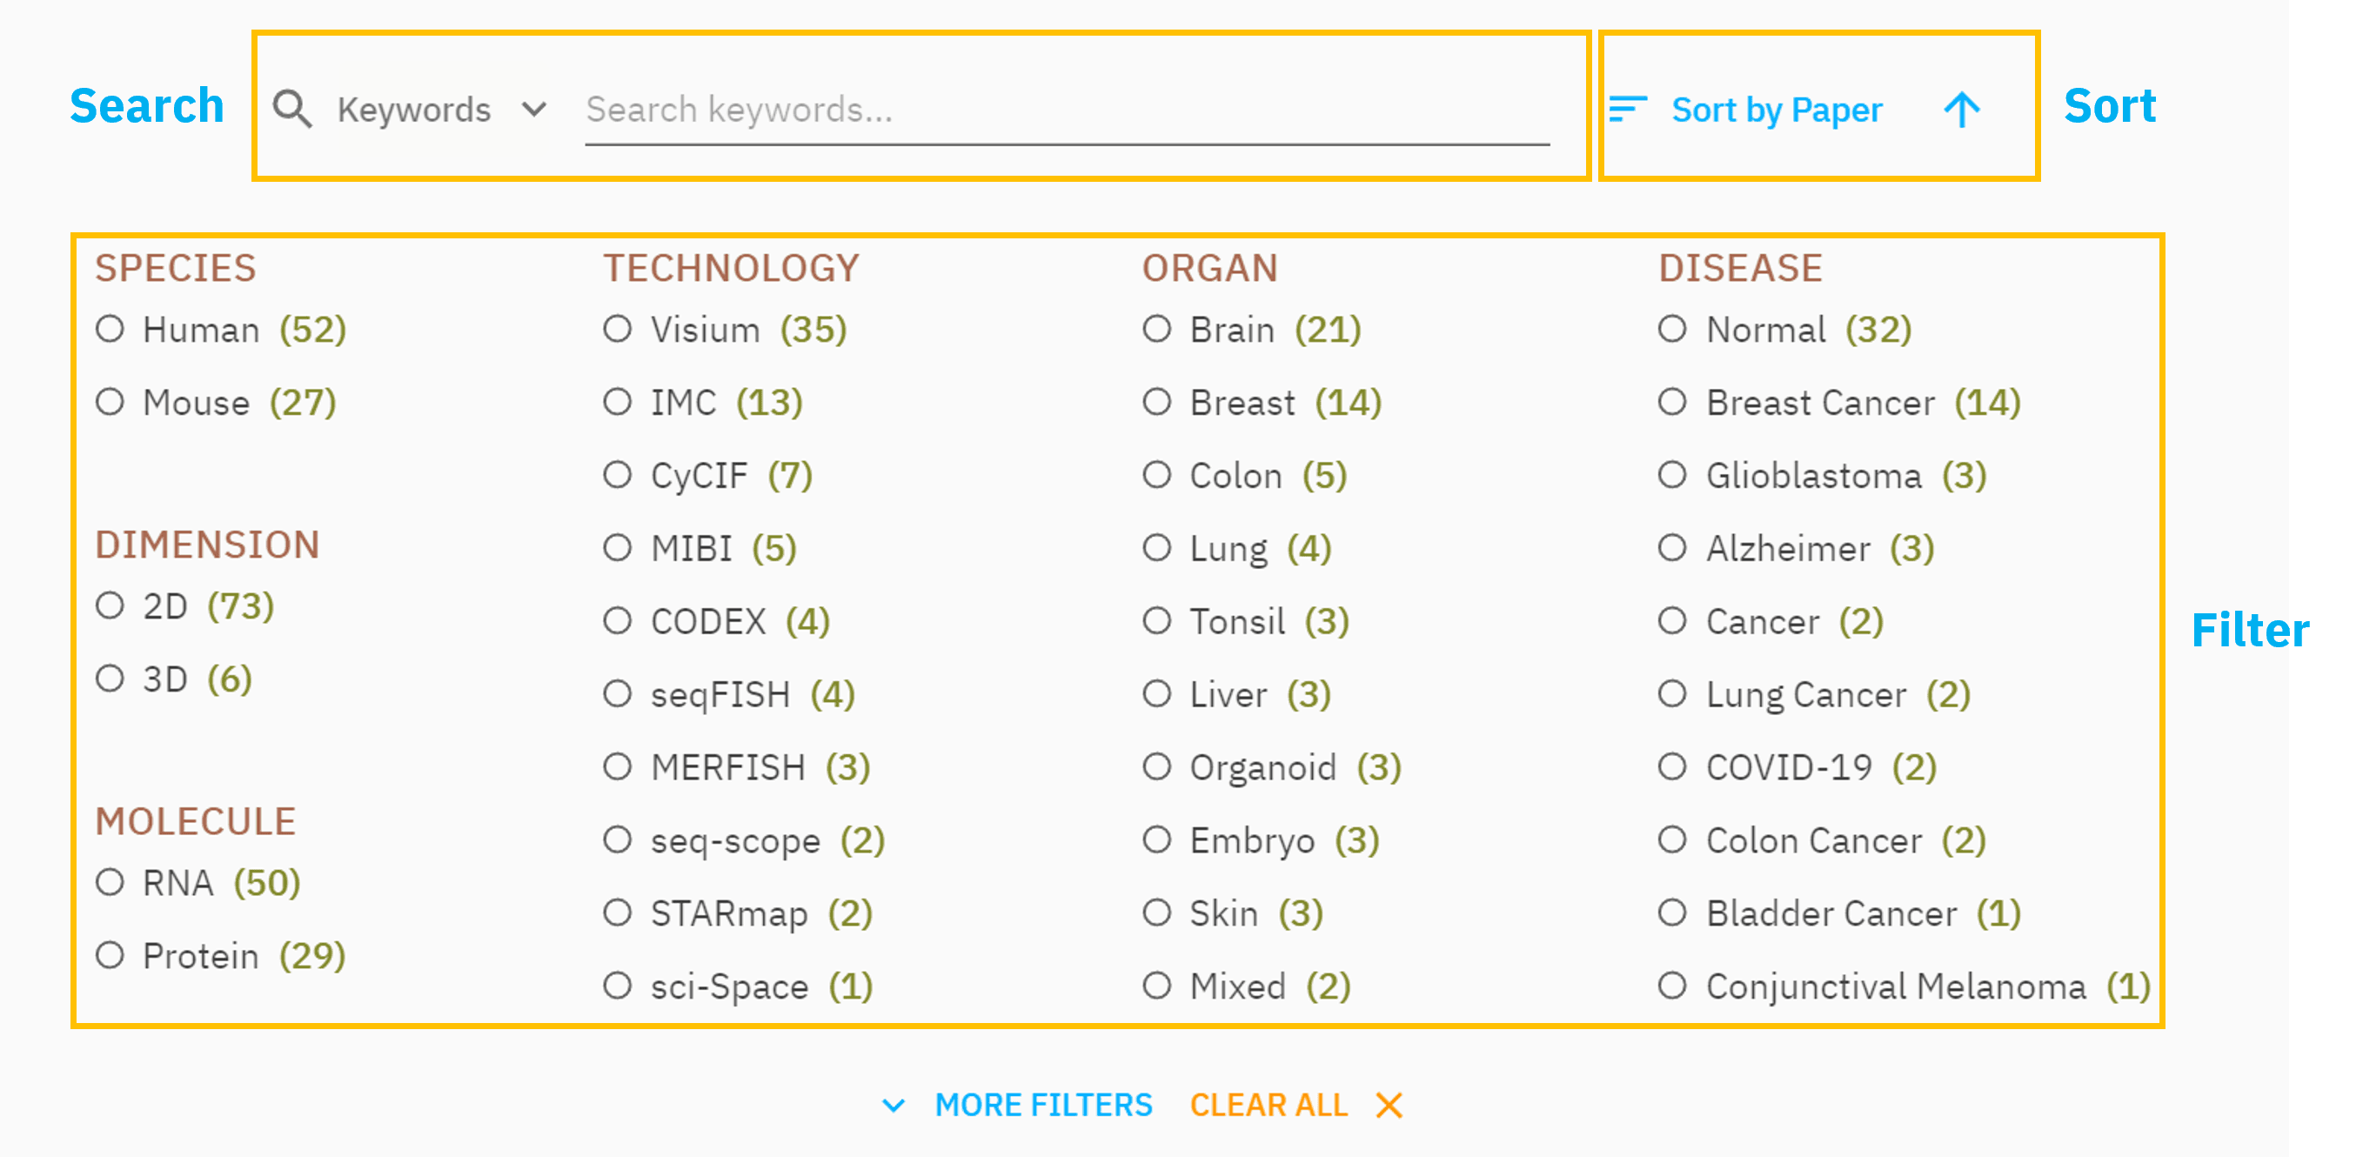Click the sort lines icon
2363x1157 pixels.
pos(1628,110)
